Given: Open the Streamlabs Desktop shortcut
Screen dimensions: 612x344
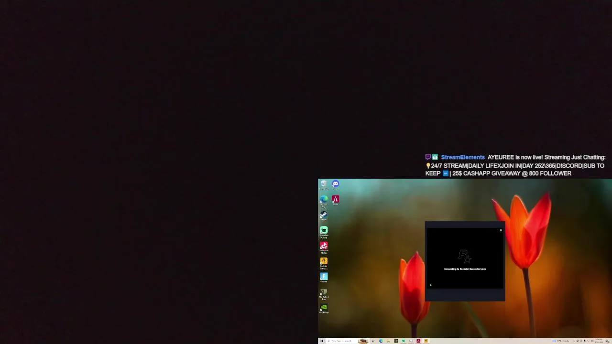Looking at the screenshot, I should (x=324, y=232).
